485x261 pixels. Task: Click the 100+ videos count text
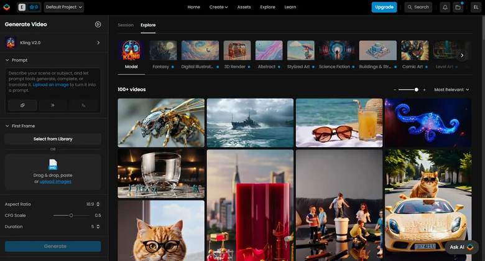point(131,89)
